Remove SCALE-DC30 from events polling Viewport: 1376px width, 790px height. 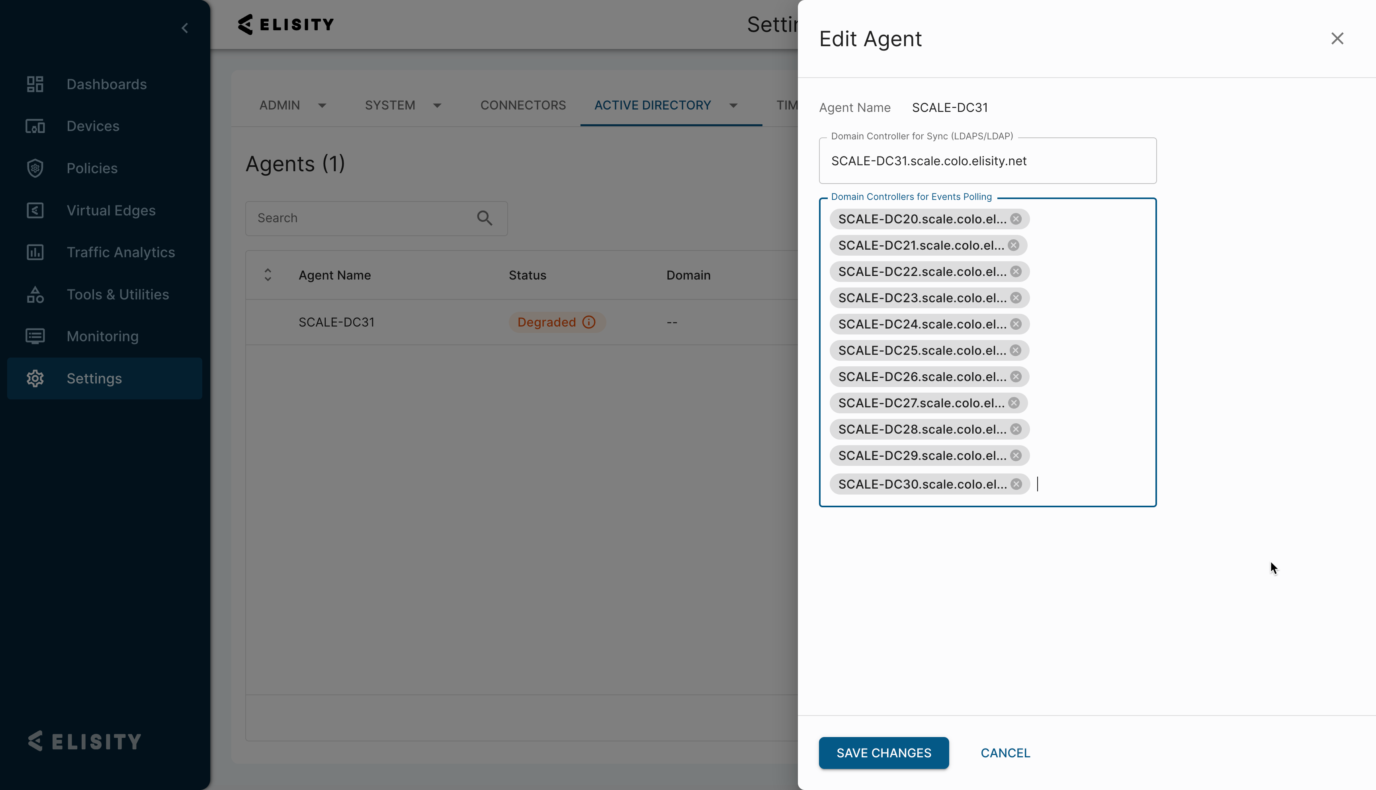coord(1016,483)
